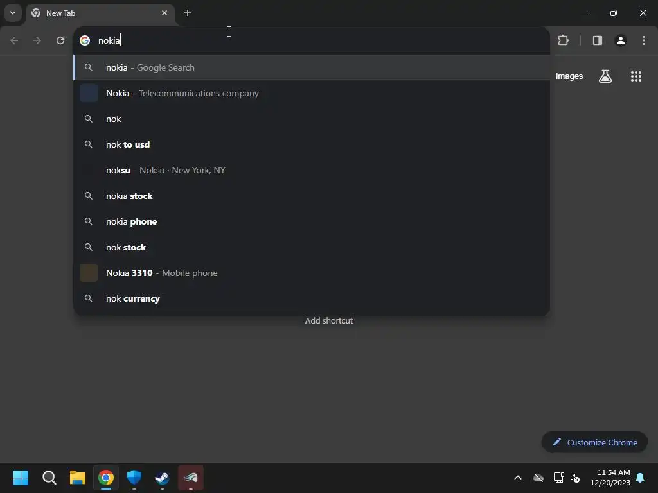Show hidden system tray icons
The height and width of the screenshot is (493, 658).
click(518, 478)
